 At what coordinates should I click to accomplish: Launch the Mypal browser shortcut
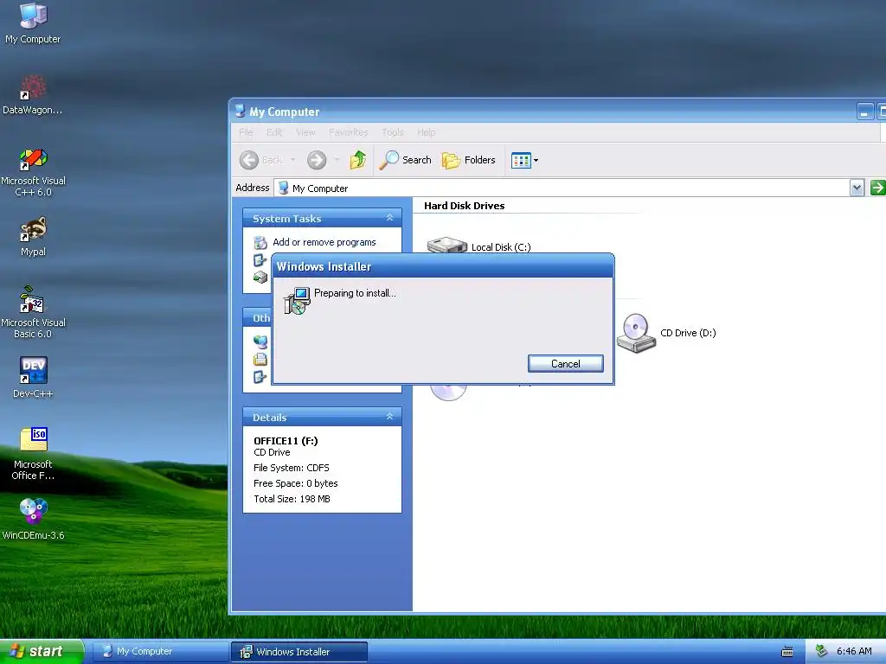(x=33, y=237)
